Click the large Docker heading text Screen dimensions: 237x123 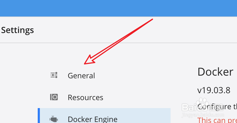[215, 72]
